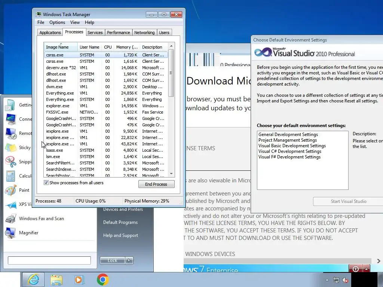Open Getting Started icon in Start menu
Screen dimensions: 383x287
(x=10, y=105)
